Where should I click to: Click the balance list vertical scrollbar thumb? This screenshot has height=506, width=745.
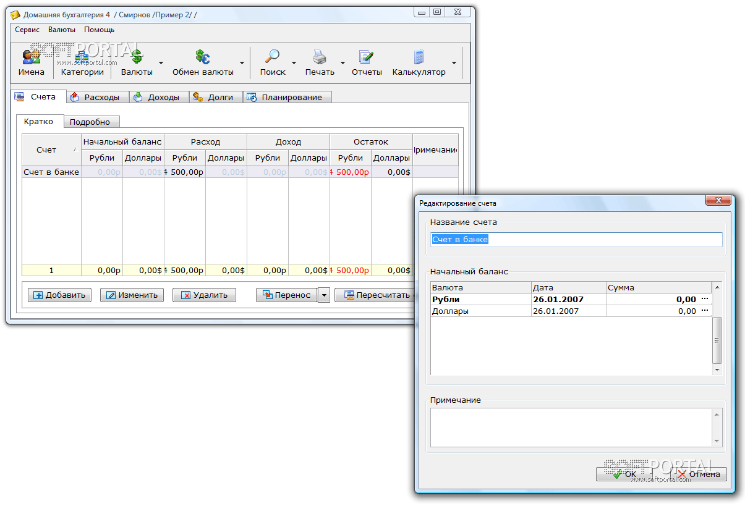coord(717,340)
